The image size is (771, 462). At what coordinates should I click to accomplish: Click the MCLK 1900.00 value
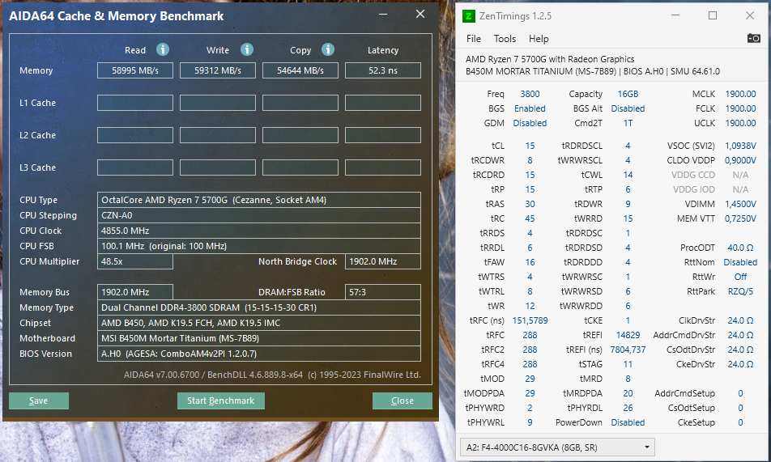[x=740, y=94]
